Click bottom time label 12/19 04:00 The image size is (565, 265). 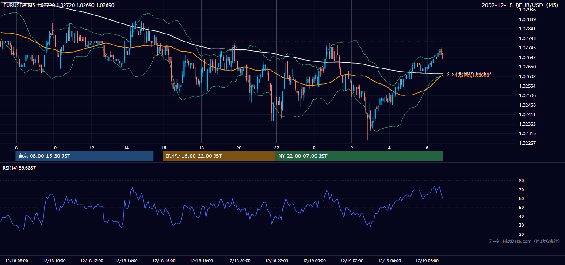click(x=389, y=261)
